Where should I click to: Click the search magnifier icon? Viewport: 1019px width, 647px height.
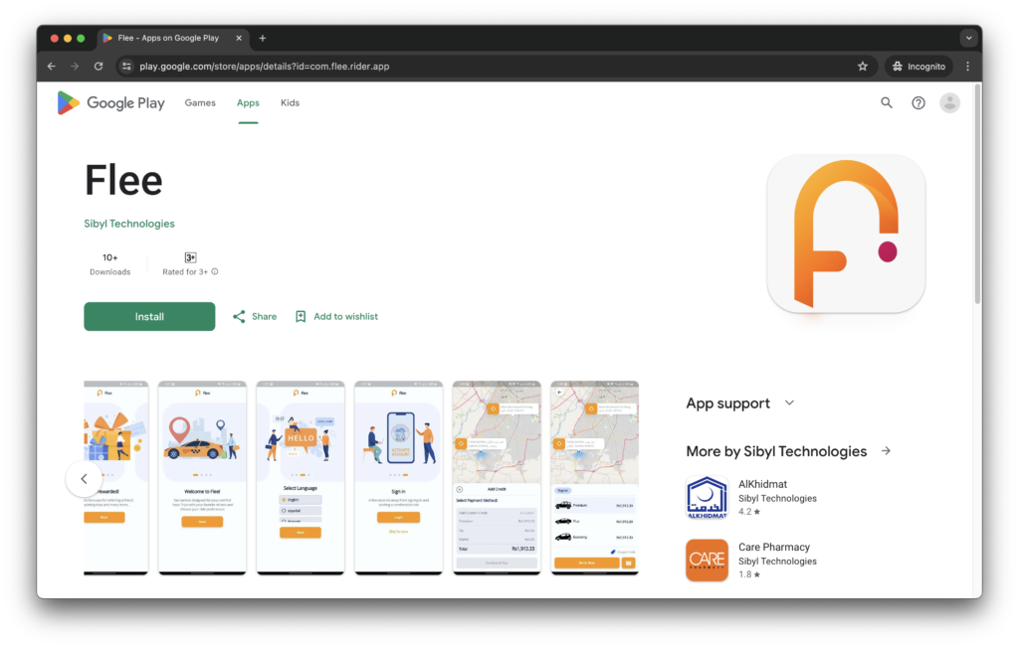[x=887, y=102]
